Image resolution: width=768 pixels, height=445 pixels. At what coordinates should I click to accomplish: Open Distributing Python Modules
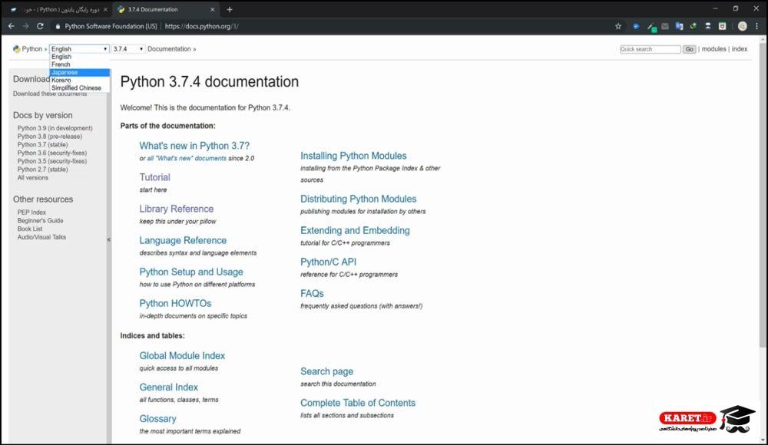tap(359, 199)
